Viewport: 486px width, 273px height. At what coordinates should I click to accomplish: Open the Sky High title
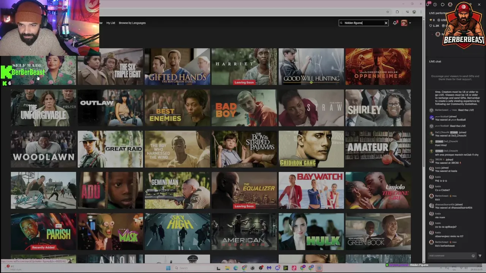pos(177,232)
